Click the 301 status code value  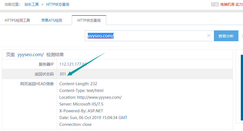pos(63,74)
